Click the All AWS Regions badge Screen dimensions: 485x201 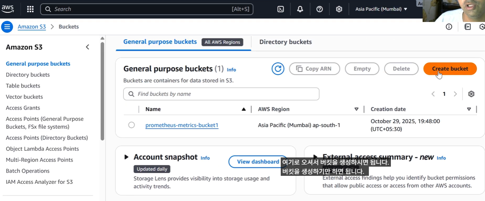[222, 42]
